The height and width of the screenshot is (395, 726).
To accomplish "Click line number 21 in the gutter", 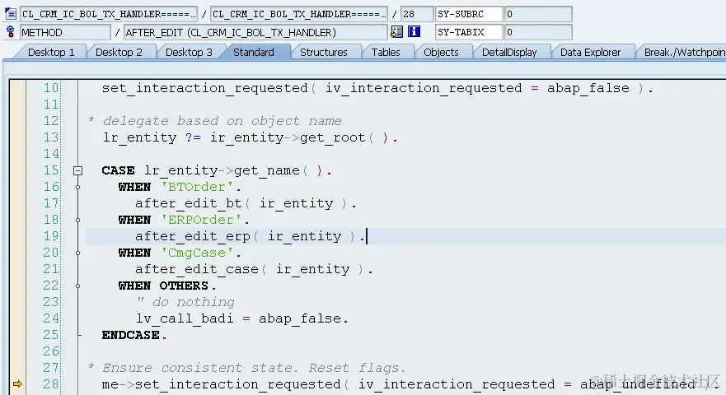I will pos(51,269).
